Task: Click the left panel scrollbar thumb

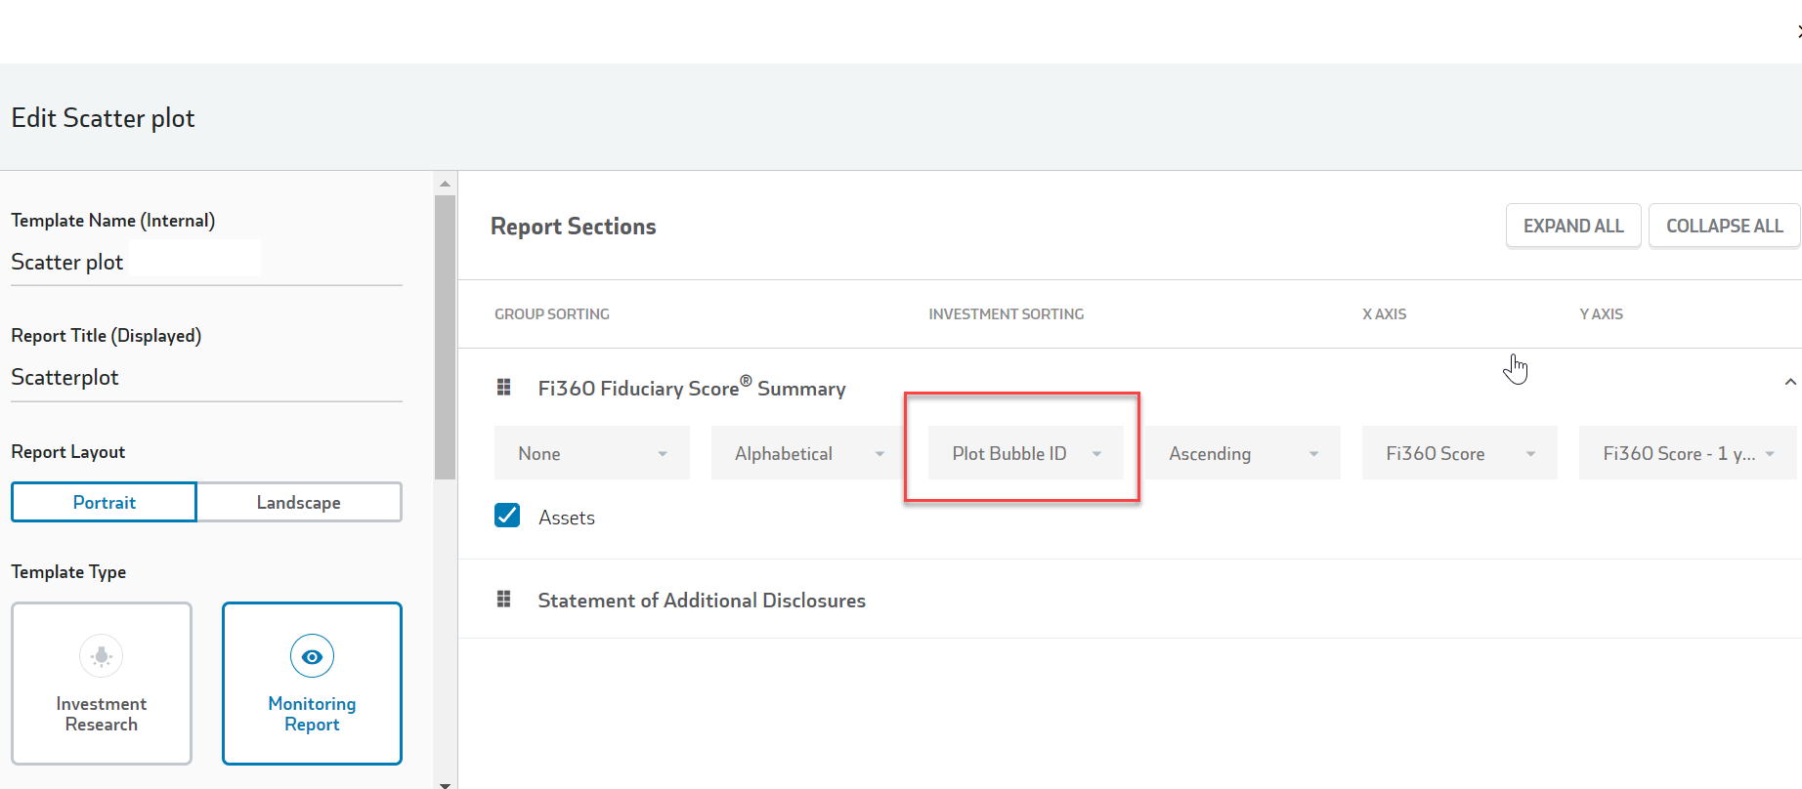Action: pos(446,337)
